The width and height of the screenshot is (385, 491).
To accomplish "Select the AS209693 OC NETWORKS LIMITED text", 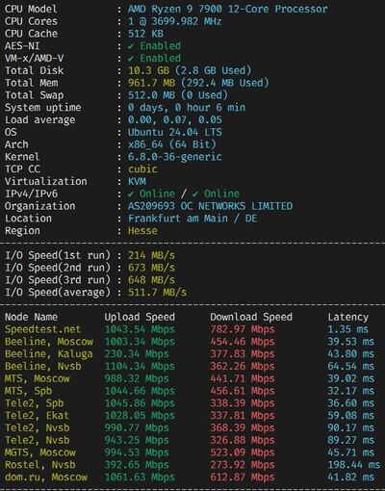I will point(210,206).
